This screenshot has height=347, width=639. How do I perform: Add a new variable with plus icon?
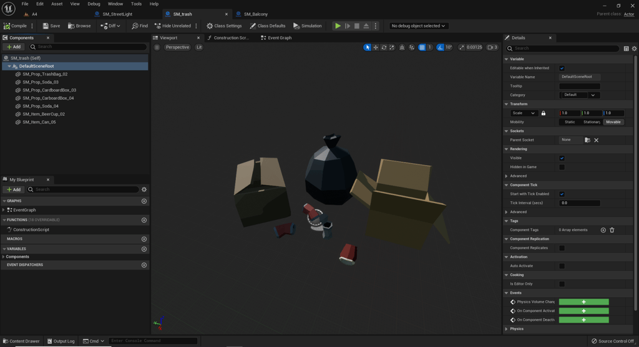144,249
